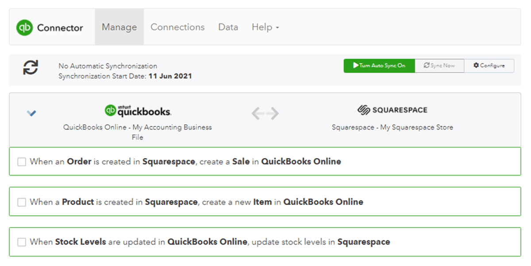Click the Squarespace logo
531x266 pixels.
pyautogui.click(x=392, y=109)
